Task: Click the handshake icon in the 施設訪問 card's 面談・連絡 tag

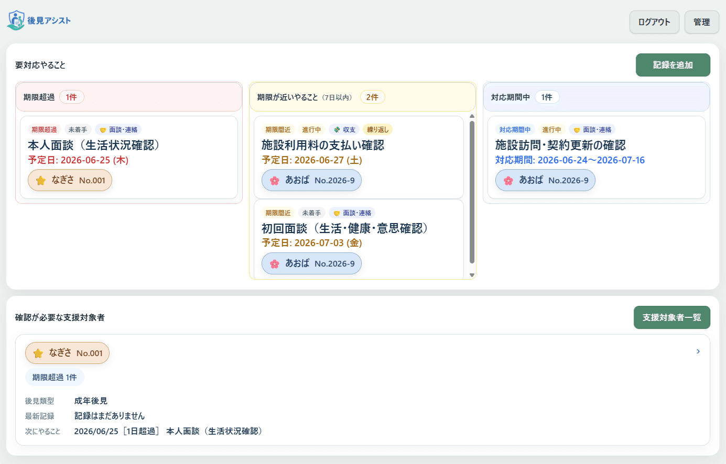Action: (x=577, y=130)
